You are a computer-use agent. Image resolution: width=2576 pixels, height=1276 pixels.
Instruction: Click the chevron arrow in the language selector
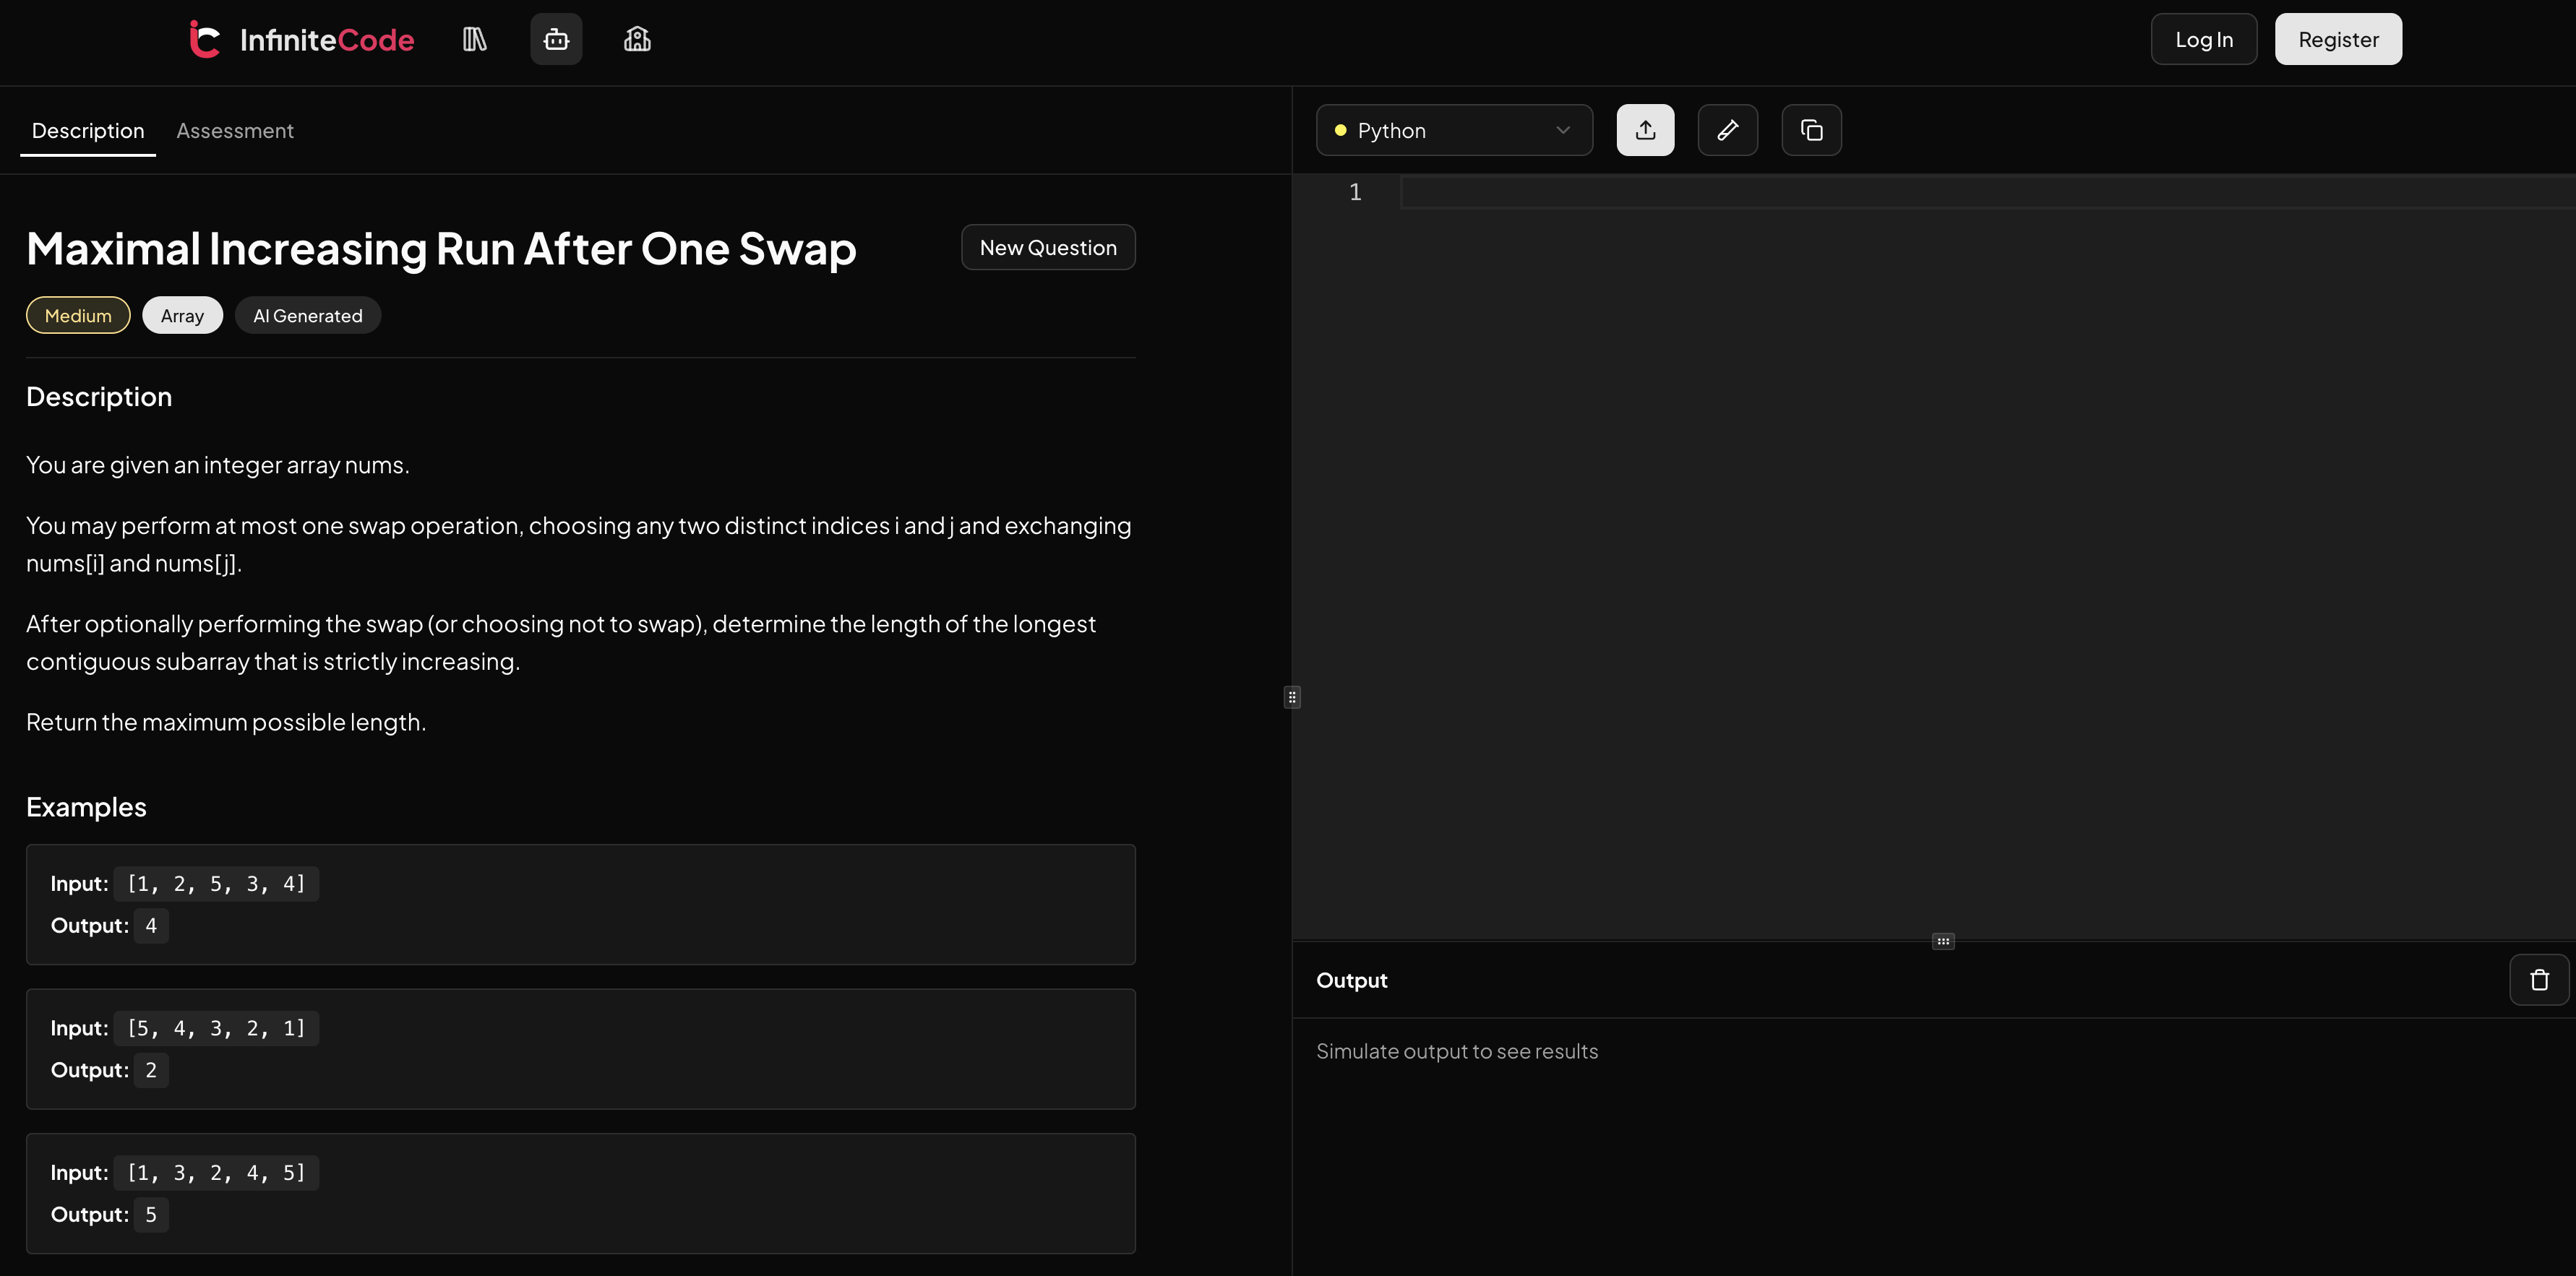tap(1563, 130)
